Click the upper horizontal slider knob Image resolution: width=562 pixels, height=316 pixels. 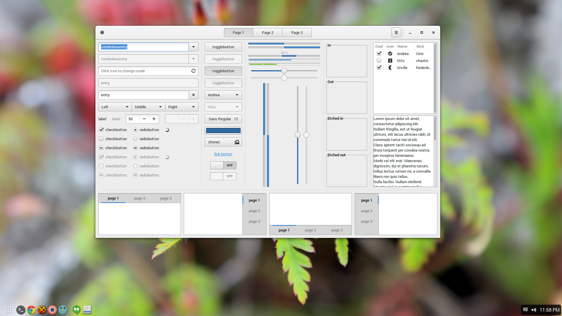(x=284, y=71)
